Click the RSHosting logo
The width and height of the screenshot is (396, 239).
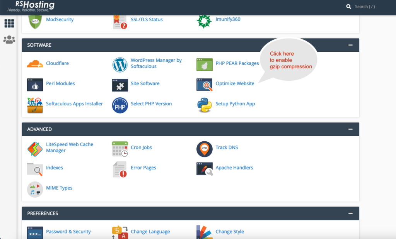pos(31,6)
